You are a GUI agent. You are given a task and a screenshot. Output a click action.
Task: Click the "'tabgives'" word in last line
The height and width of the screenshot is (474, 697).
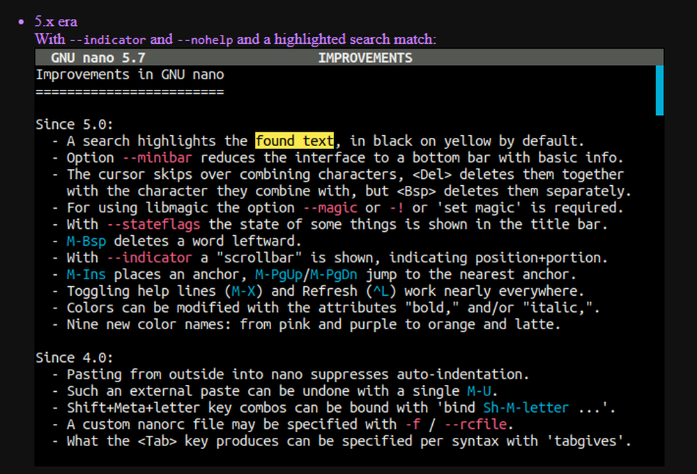tap(585, 441)
